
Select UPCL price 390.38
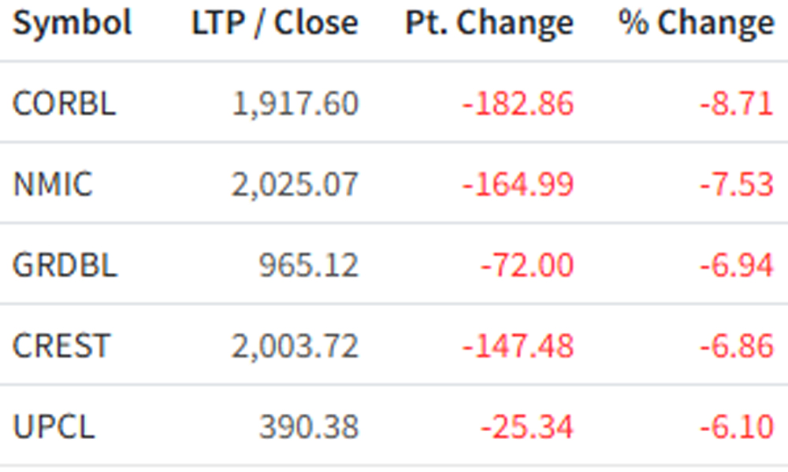point(309,427)
